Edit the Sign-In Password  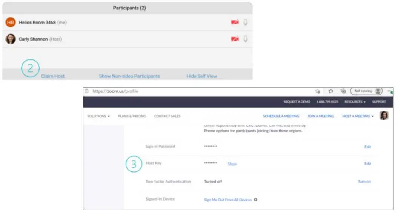(367, 147)
